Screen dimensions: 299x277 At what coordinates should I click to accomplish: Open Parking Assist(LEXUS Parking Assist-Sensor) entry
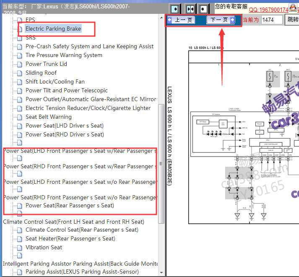point(82,272)
